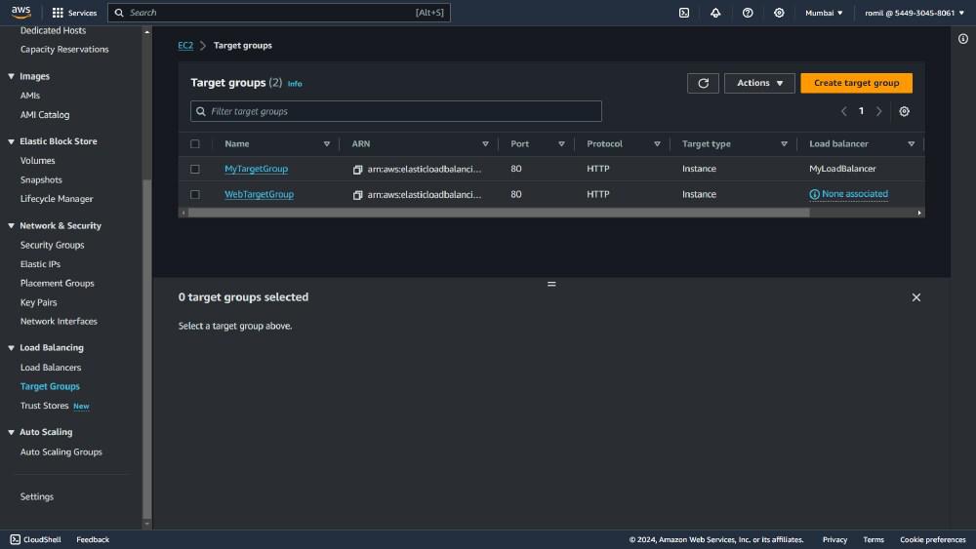Click the None associated link
The width and height of the screenshot is (976, 549).
855,194
